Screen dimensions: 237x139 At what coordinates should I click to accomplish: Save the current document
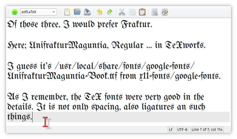tap(87, 12)
